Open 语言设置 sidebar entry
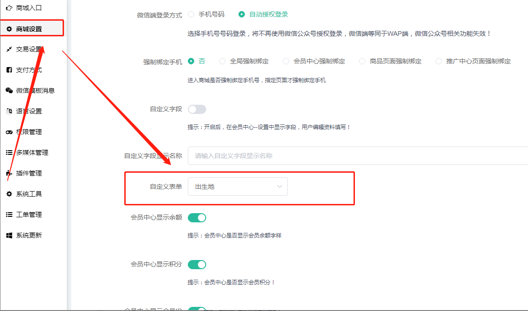Viewport: 528px width, 311px height. coord(29,111)
